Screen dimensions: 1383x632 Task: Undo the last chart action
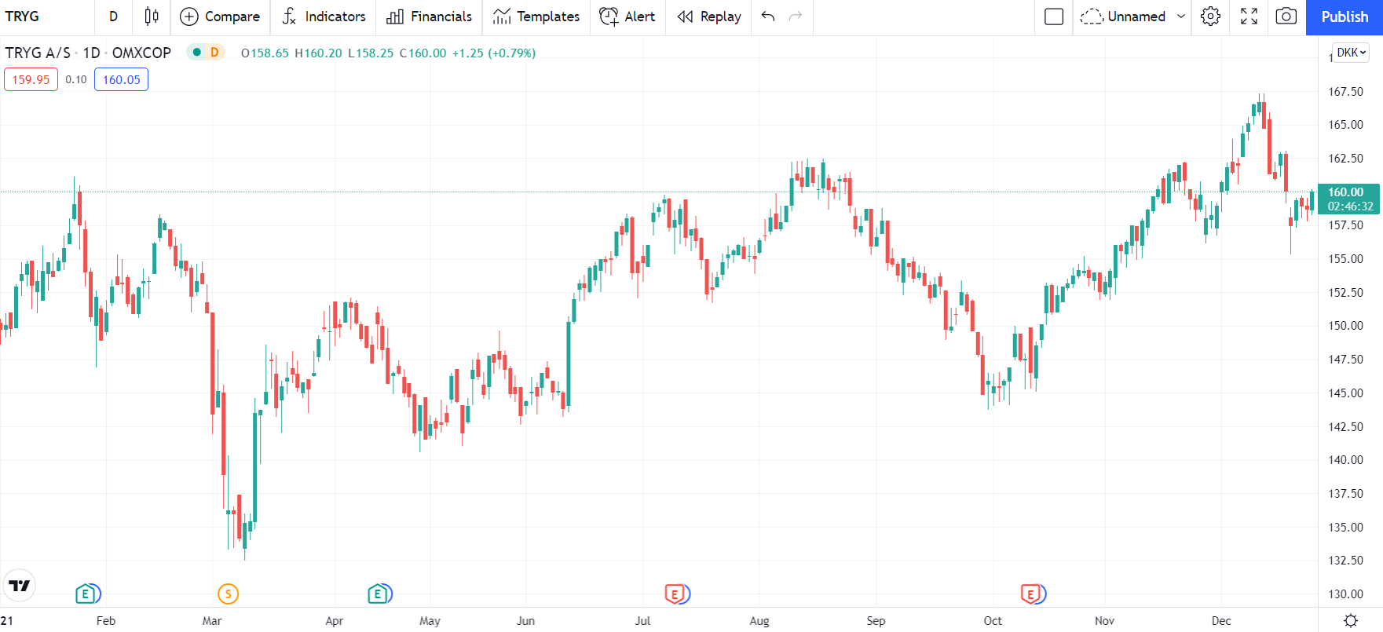pyautogui.click(x=768, y=16)
